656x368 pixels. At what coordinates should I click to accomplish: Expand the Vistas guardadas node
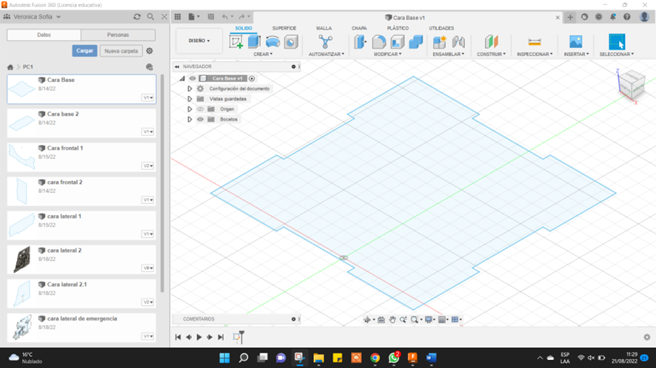coord(190,99)
